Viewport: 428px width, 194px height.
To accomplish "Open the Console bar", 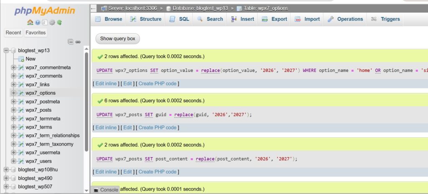I will pyautogui.click(x=106, y=190).
